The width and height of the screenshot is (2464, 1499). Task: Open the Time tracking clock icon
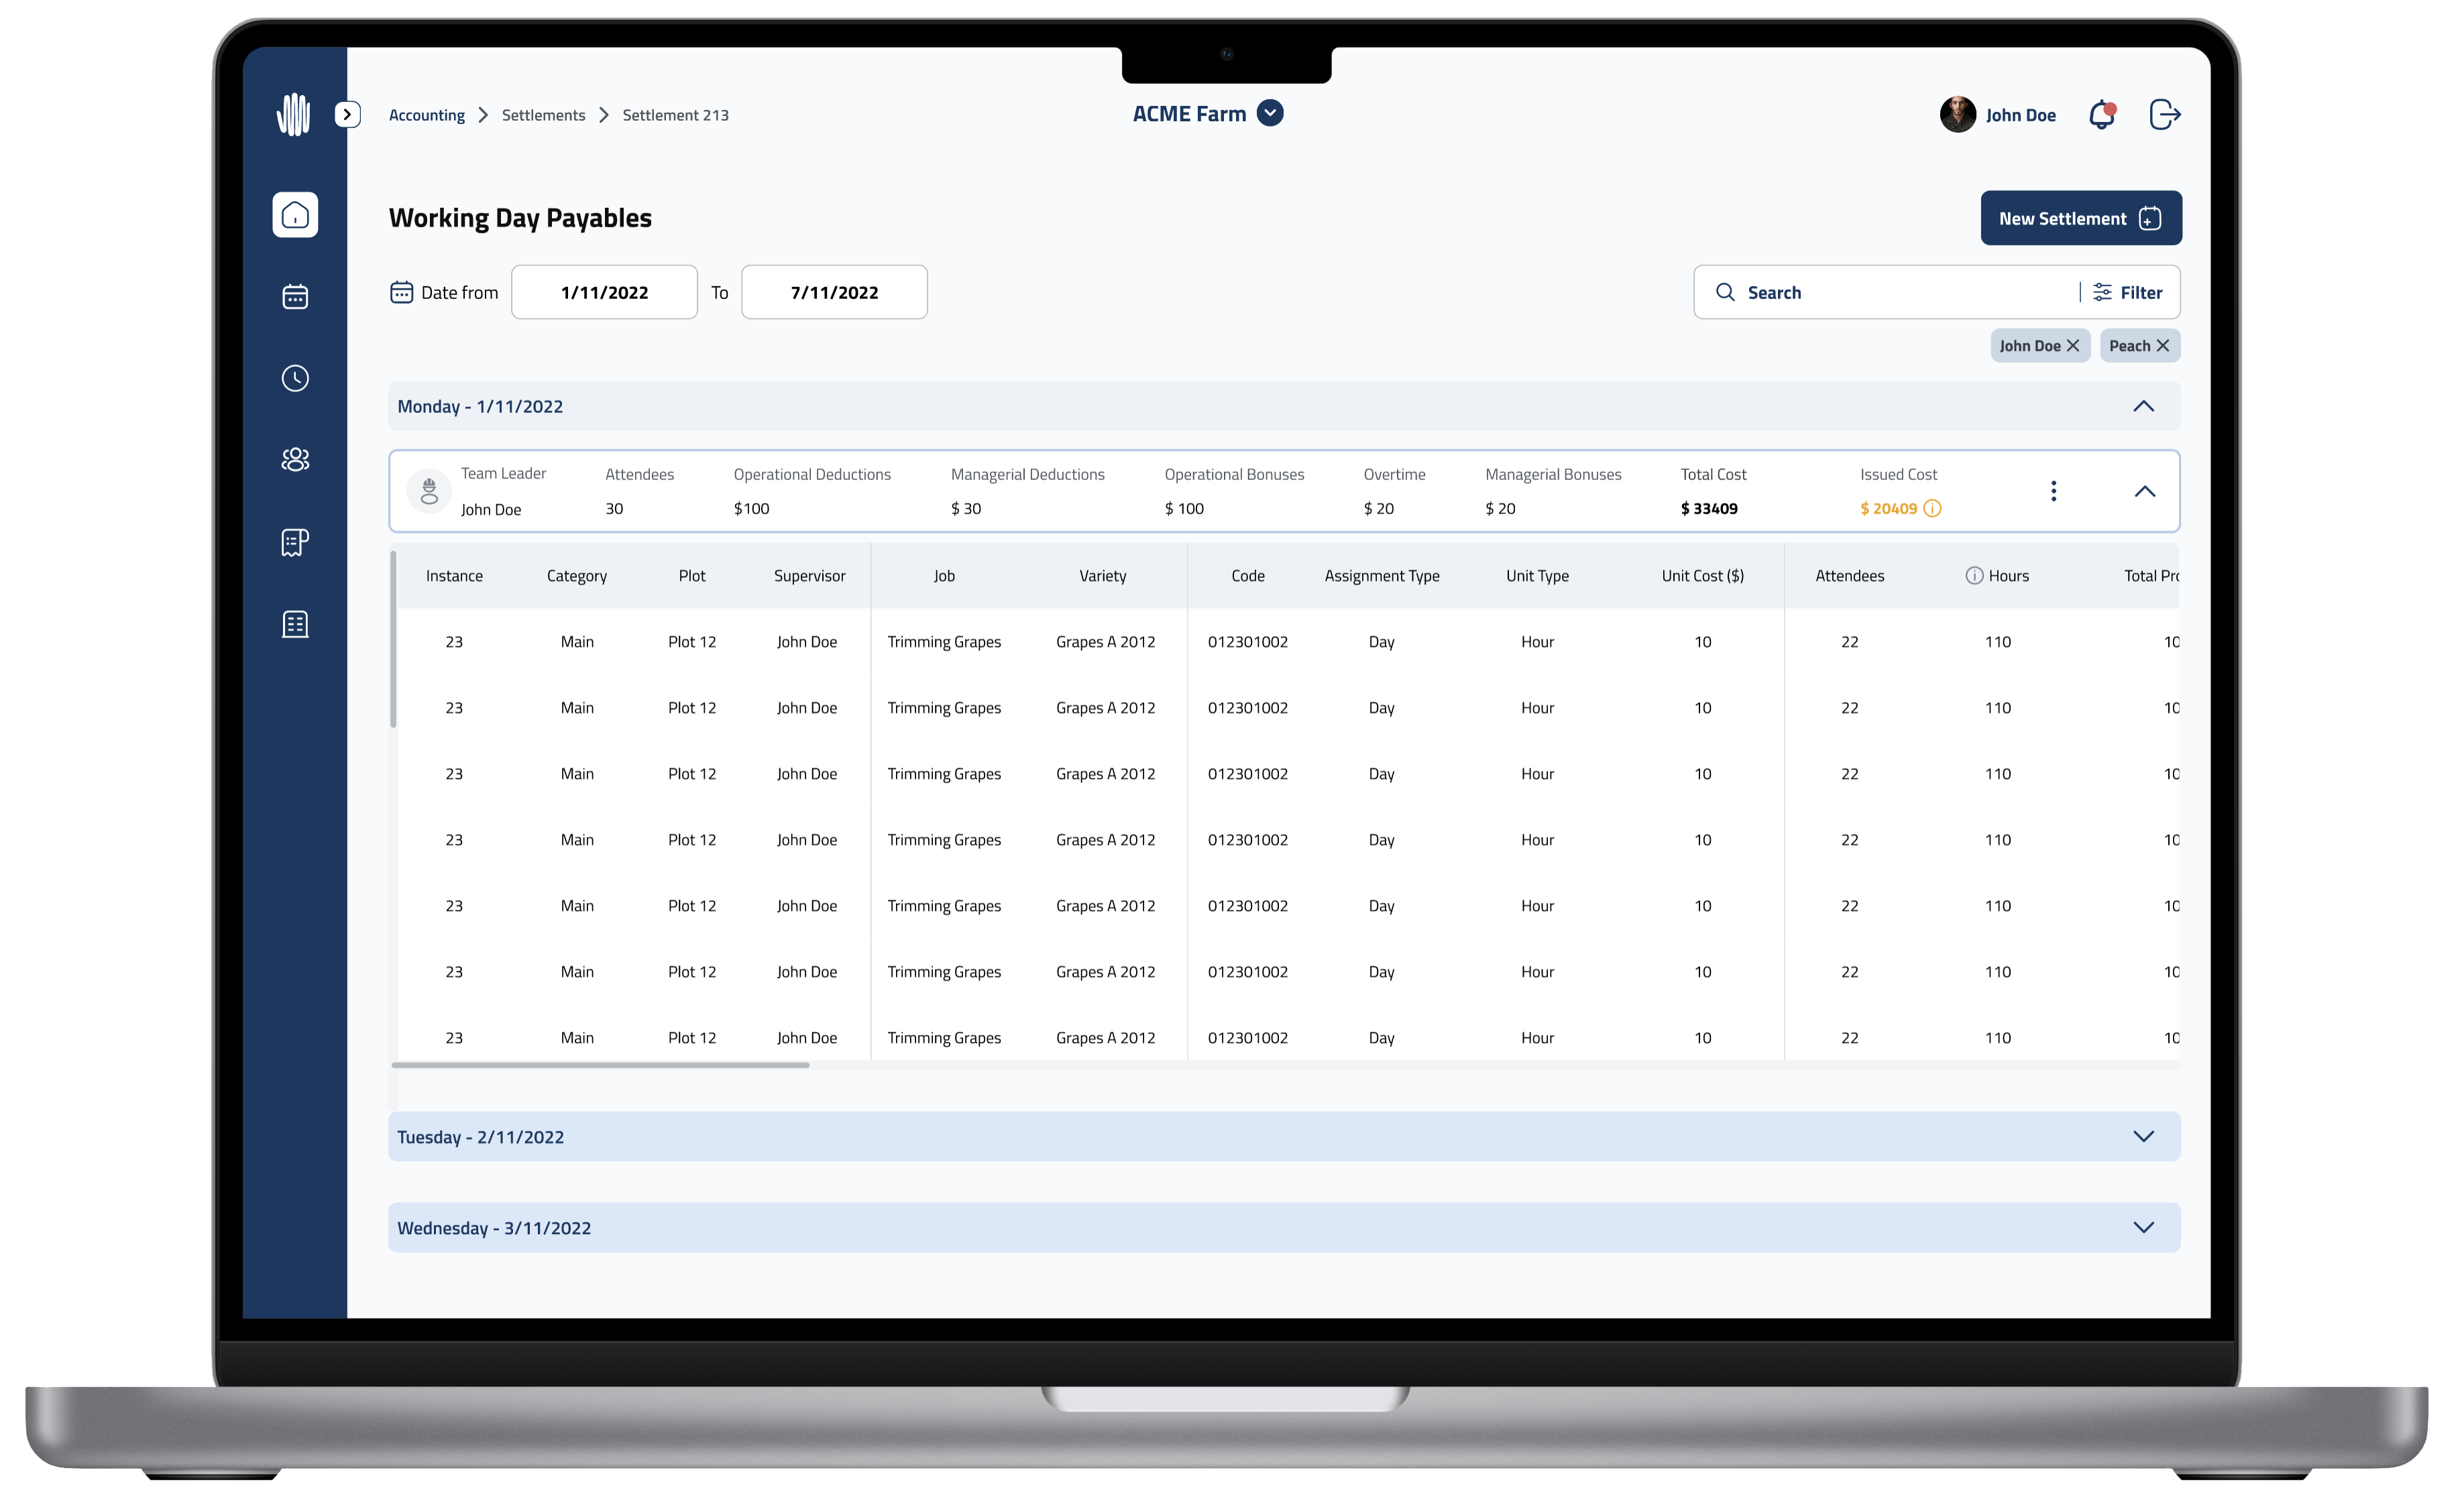coord(295,377)
